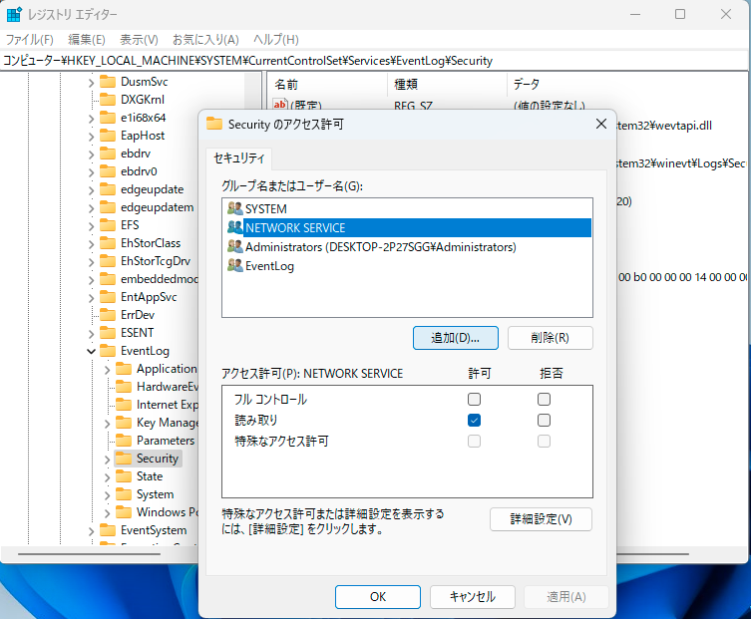Click the 追加(D)... button
The image size is (751, 619).
pos(456,338)
